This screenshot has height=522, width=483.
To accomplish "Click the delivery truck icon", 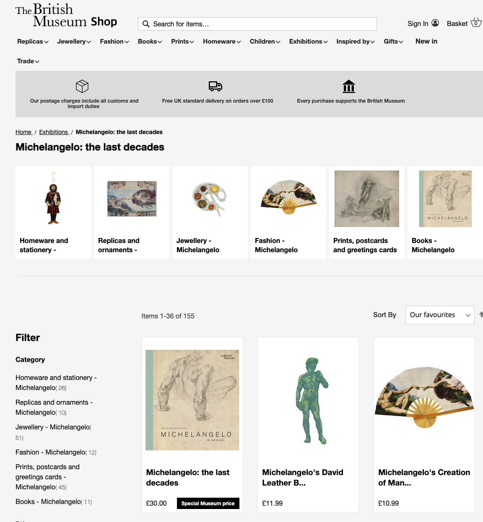I will pyautogui.click(x=216, y=86).
